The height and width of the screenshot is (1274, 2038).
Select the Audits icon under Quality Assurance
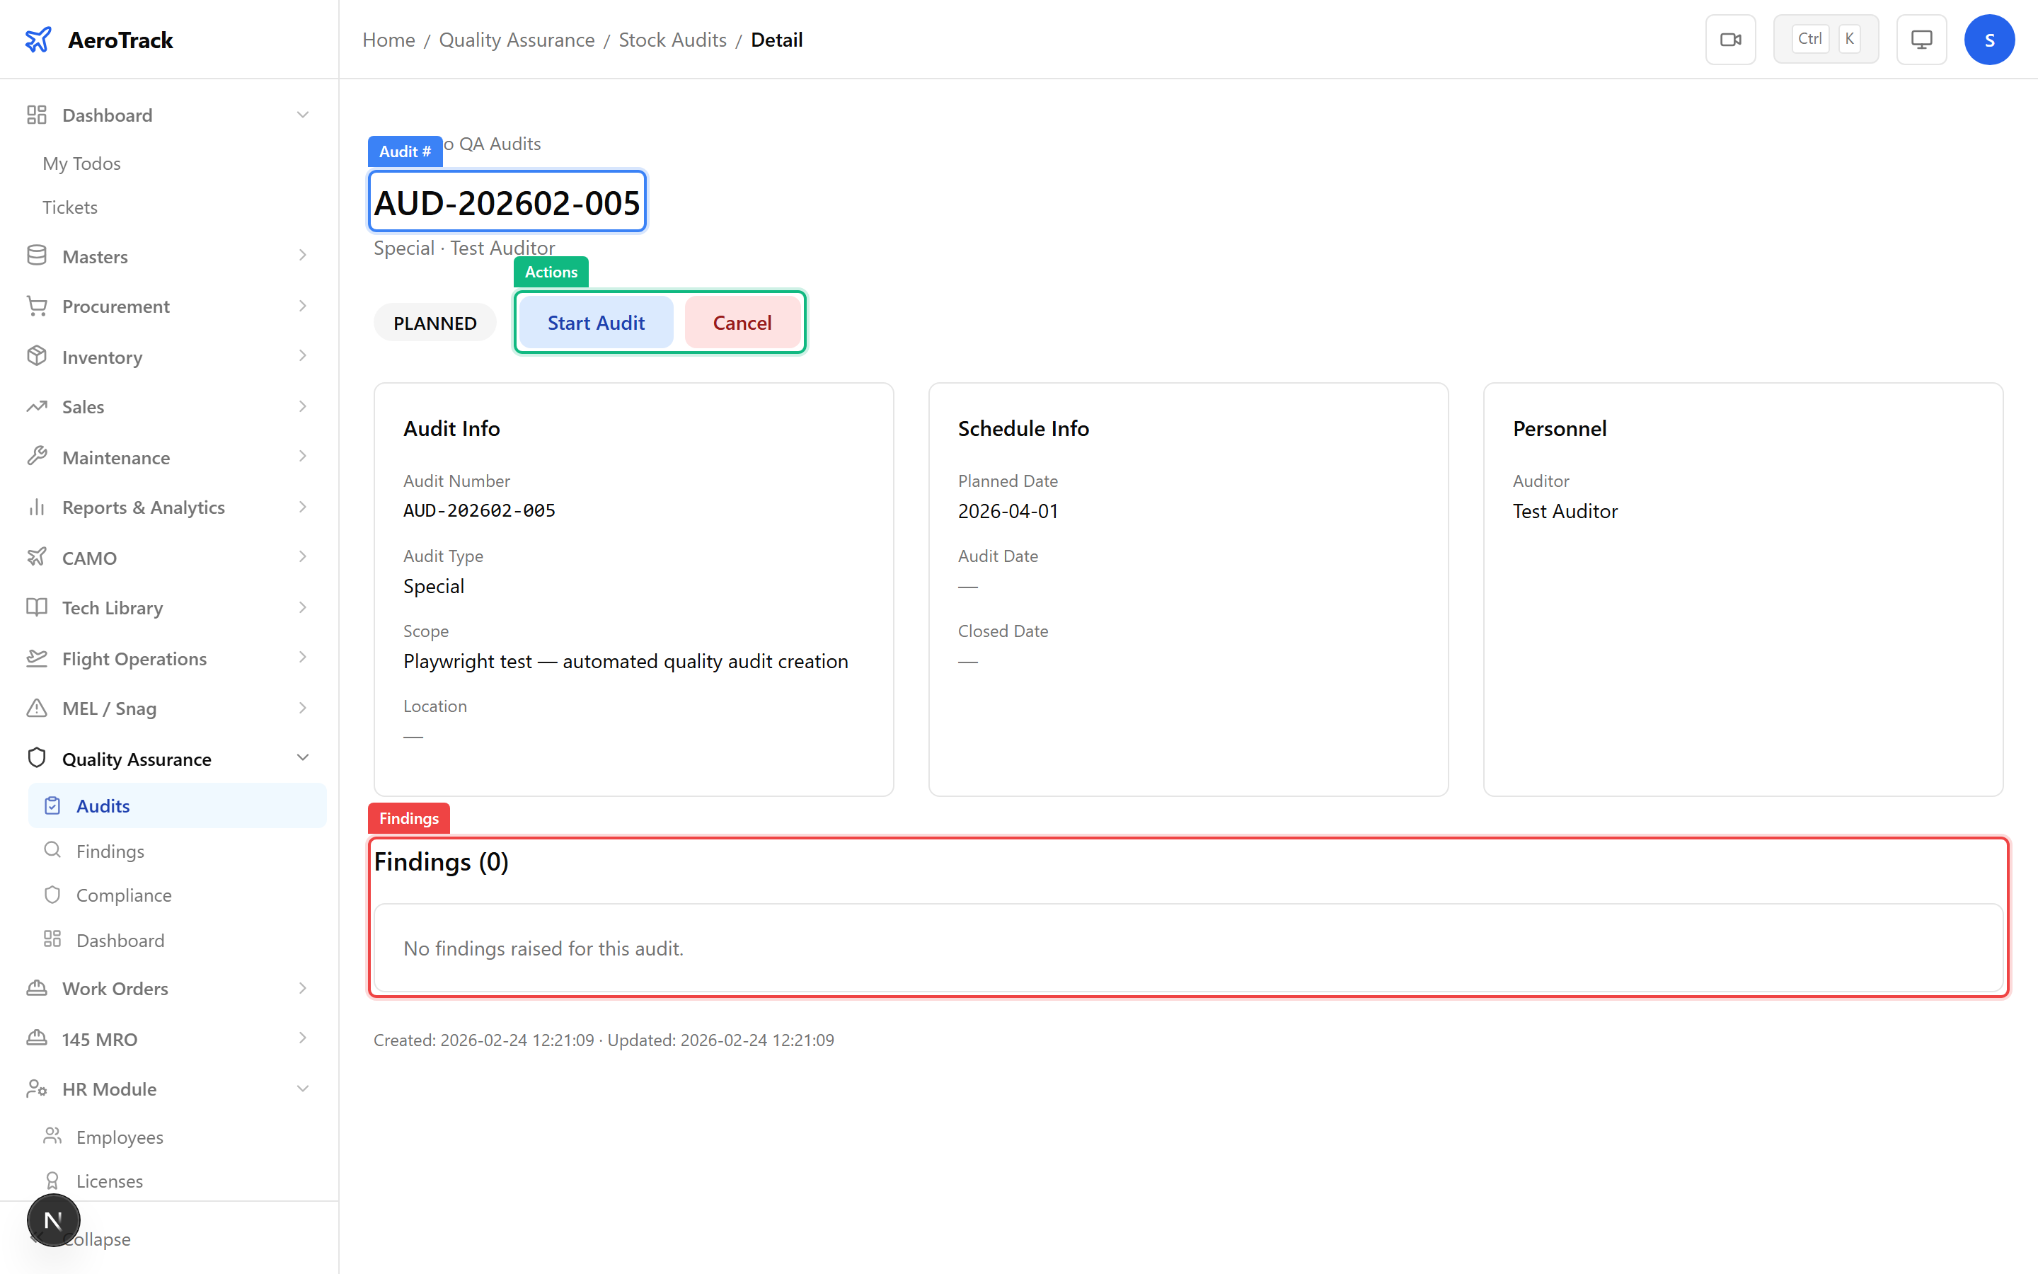(52, 805)
